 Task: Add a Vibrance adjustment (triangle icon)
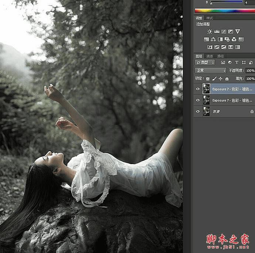tap(238, 31)
